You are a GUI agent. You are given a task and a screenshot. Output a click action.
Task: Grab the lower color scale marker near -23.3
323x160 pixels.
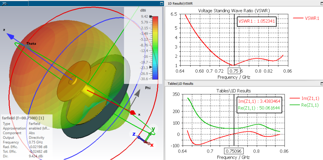point(151,67)
